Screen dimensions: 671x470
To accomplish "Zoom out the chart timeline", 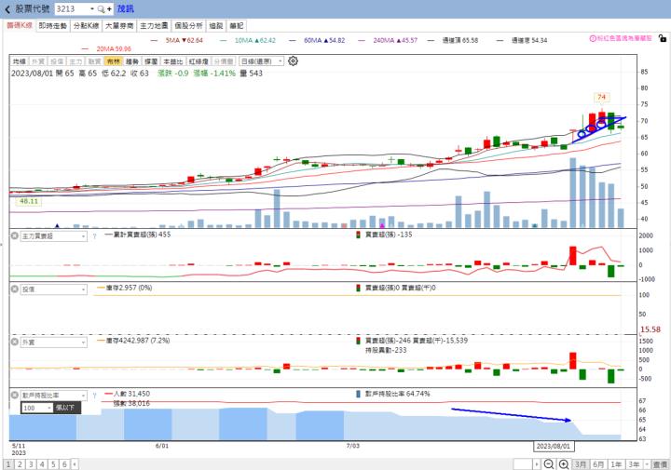I will point(550,463).
